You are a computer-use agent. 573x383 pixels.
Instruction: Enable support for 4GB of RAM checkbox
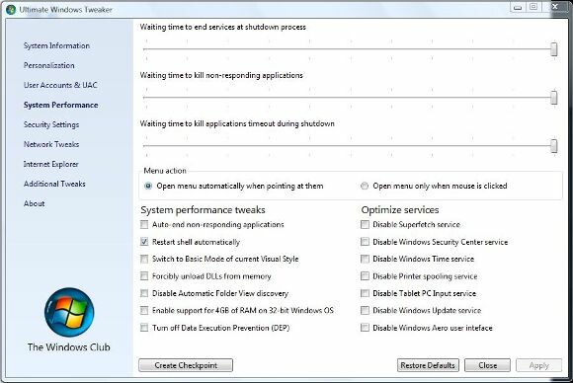click(x=144, y=310)
